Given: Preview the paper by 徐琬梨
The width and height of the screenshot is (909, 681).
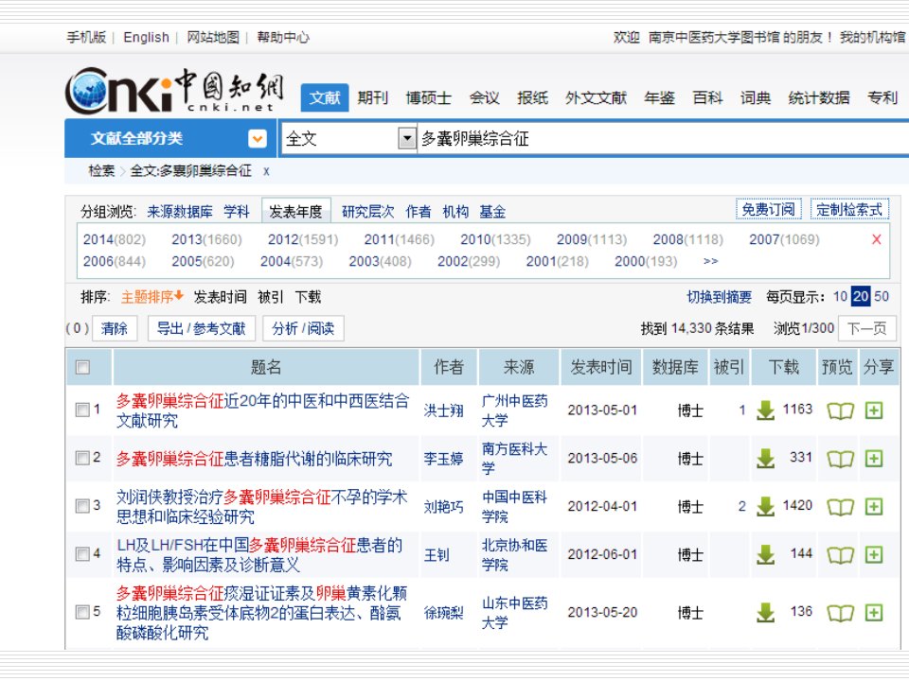Looking at the screenshot, I should click(x=840, y=613).
